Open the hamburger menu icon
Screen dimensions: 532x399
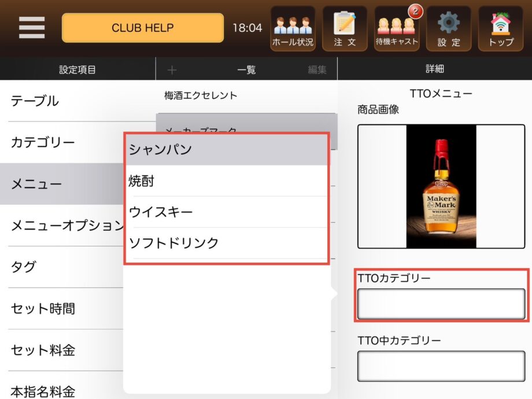tap(32, 27)
